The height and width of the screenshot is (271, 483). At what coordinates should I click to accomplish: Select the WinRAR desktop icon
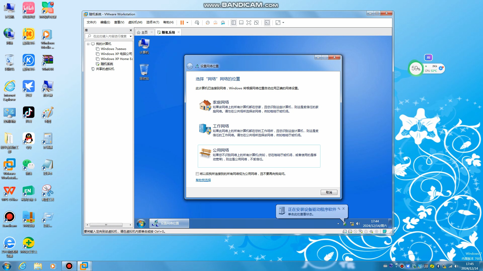48,62
